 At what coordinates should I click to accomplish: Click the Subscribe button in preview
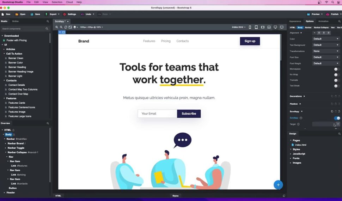click(x=189, y=114)
